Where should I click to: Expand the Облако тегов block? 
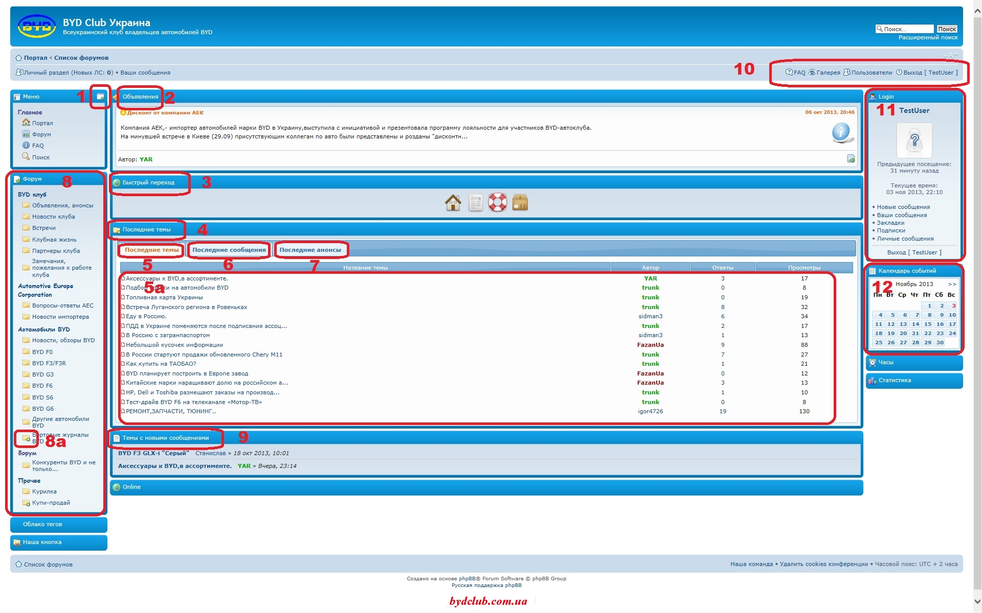coord(42,524)
